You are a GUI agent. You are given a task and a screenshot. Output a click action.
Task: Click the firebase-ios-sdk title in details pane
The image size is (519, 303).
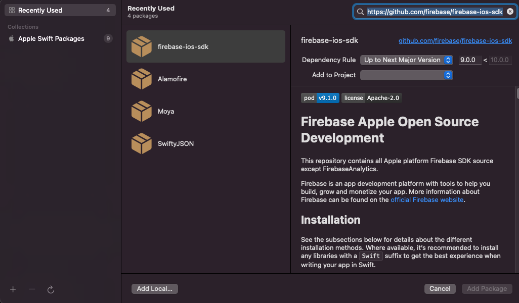pyautogui.click(x=329, y=40)
